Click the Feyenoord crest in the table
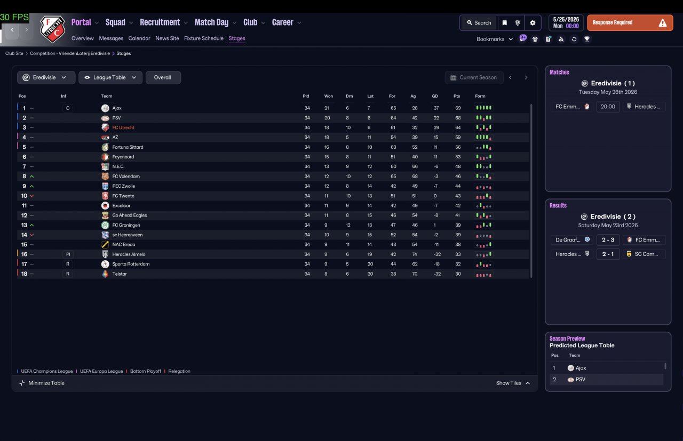 (105, 157)
